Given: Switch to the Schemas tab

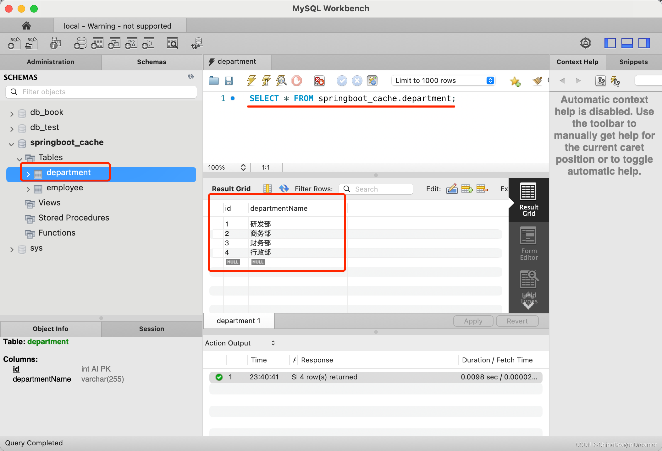Looking at the screenshot, I should tap(152, 62).
